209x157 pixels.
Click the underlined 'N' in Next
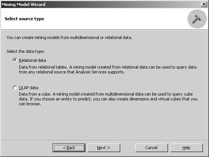point(98,148)
